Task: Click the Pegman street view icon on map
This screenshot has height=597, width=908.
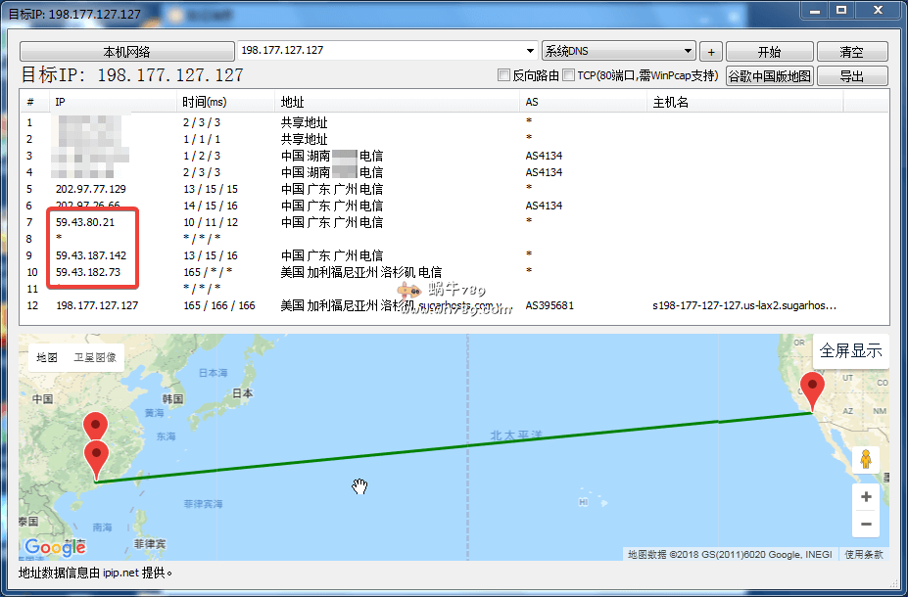Action: tap(865, 458)
